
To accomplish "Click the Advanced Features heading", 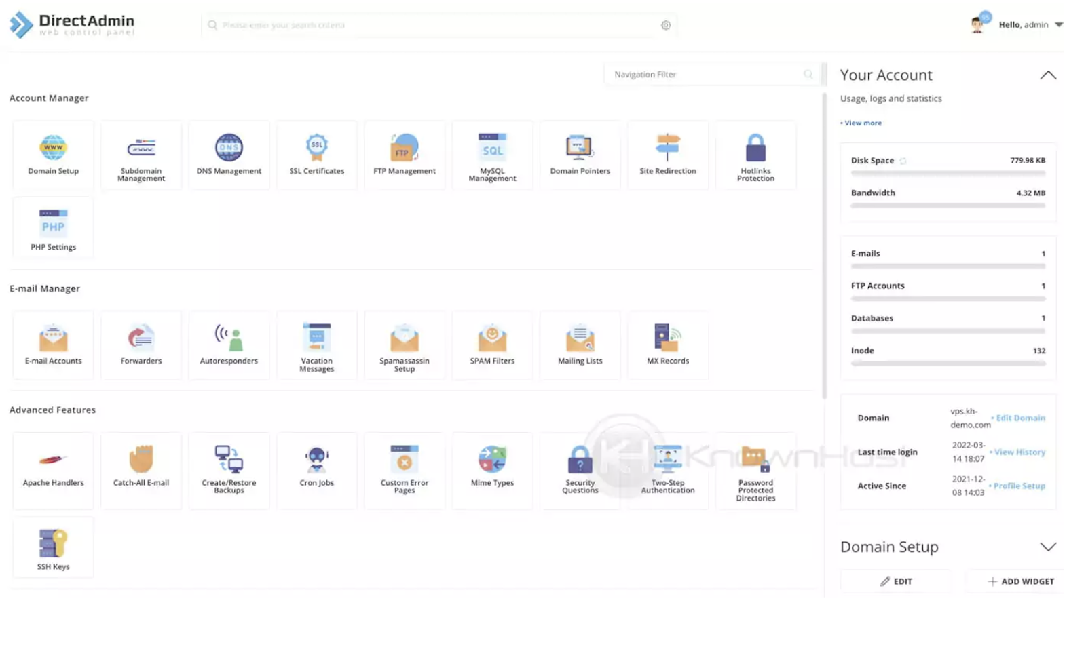I will 52,410.
